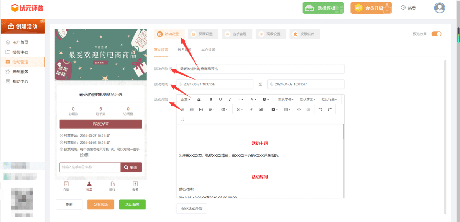
Task: Click the italic formatting icon
Action: (229, 100)
